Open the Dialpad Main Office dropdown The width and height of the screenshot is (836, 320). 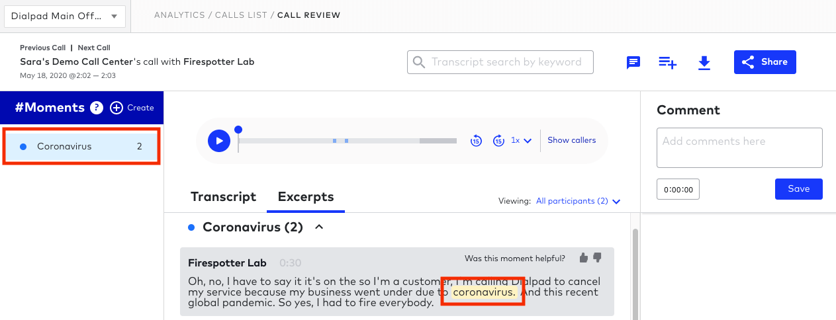tap(64, 16)
